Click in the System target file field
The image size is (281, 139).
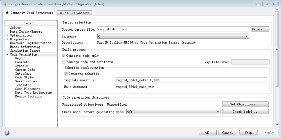pos(173,29)
